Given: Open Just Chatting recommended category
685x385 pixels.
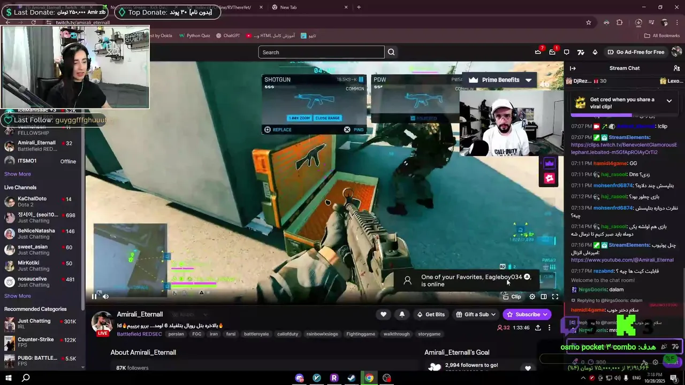Looking at the screenshot, I should [42, 324].
